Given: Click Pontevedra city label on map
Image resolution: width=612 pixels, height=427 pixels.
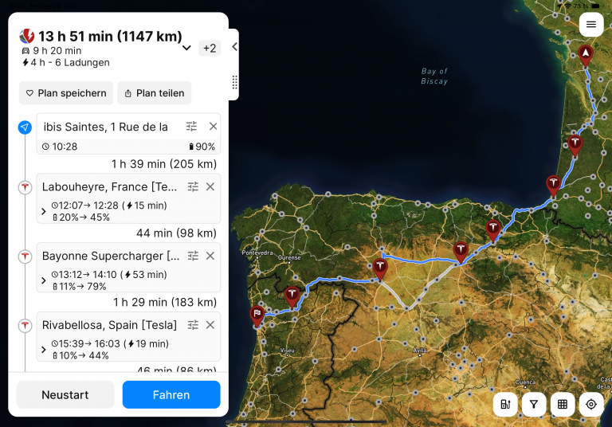Looking at the screenshot, I should (257, 253).
